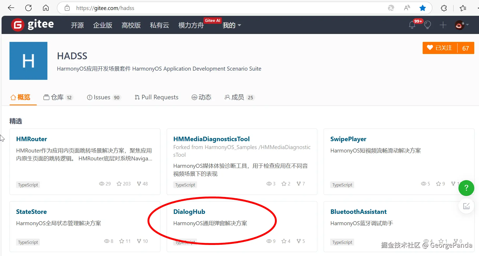Open the browser favorites list icon

coord(463,8)
